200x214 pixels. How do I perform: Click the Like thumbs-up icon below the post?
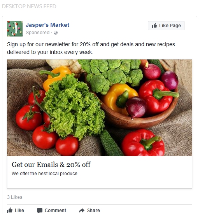click(x=10, y=210)
